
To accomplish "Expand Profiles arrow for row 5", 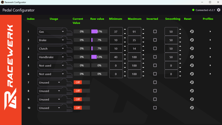I will [210, 65].
